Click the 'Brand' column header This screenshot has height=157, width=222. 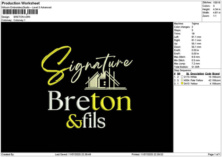[x=216, y=74]
